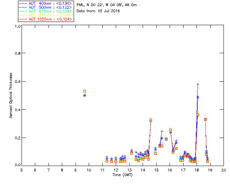Image resolution: width=230 pixels, height=184 pixels.
Task: Click the 1.0 y-axis tick label
Action: [18, 26]
